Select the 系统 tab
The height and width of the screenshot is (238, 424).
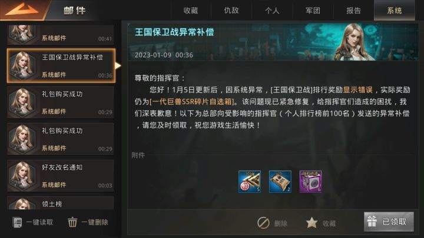click(x=395, y=10)
